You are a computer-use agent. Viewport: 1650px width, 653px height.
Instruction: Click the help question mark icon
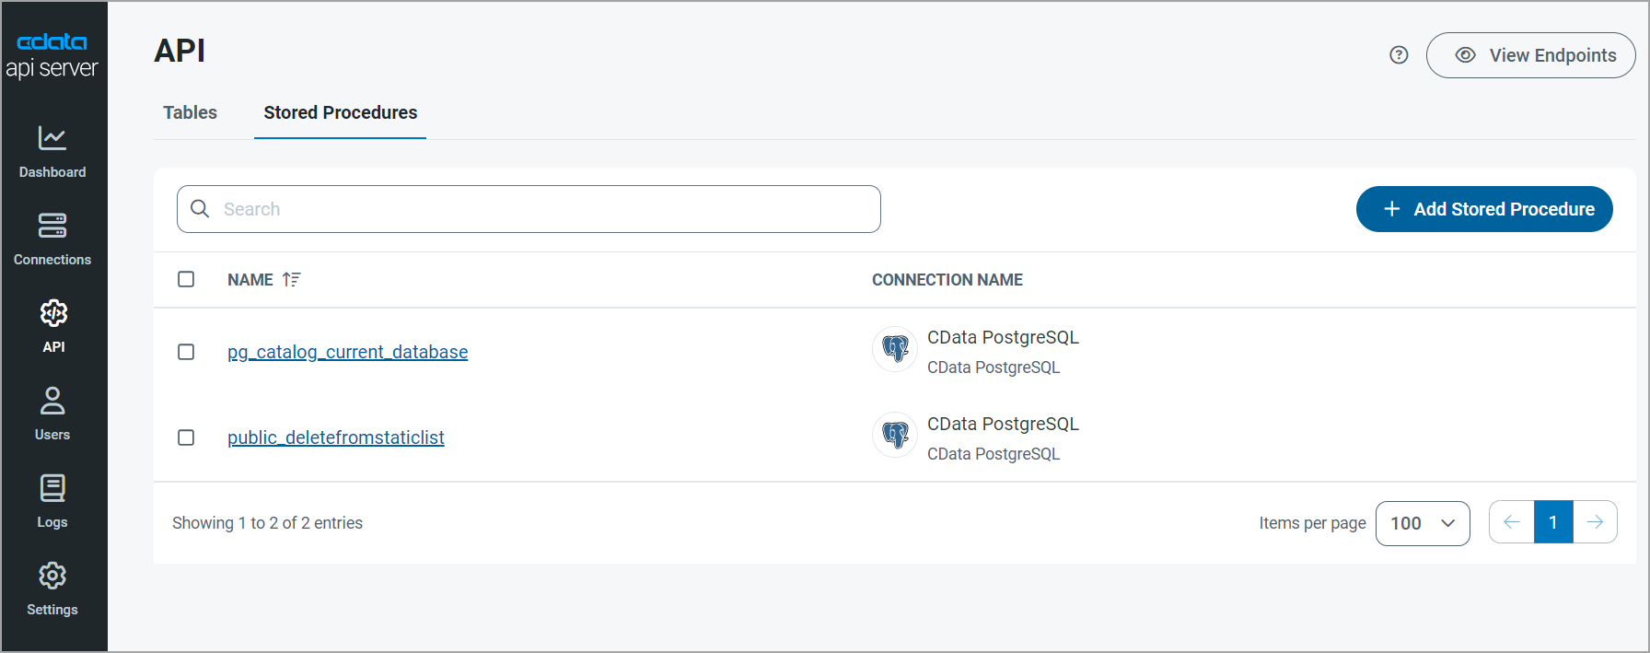click(x=1399, y=55)
